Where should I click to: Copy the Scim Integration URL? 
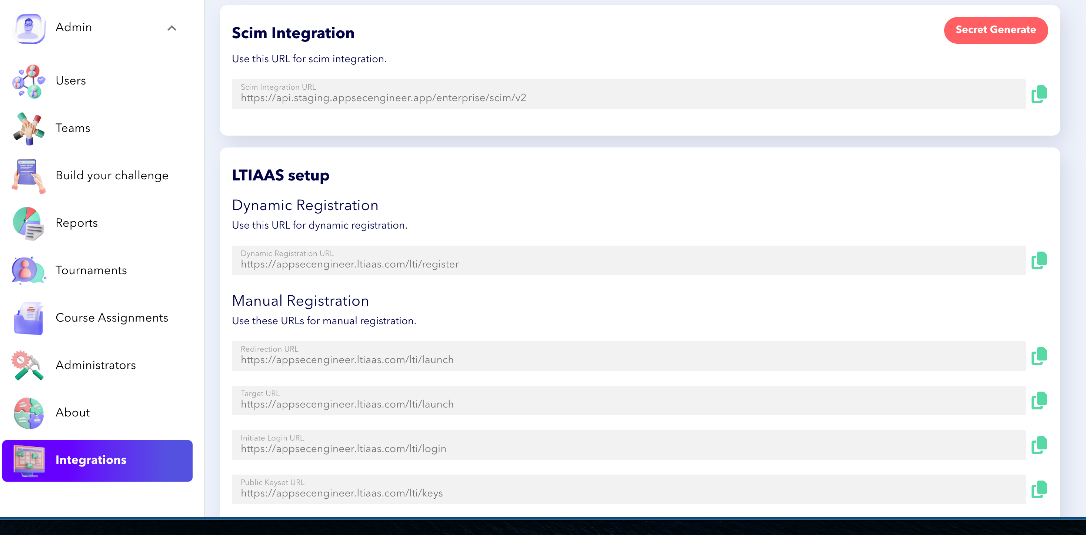click(1039, 94)
